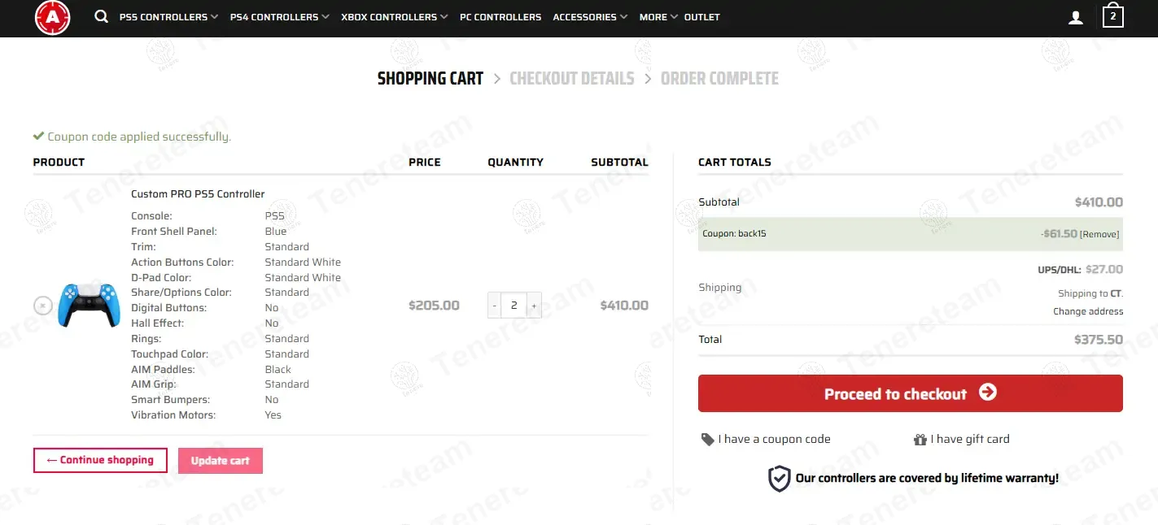Decrease quantity with the minus button
This screenshot has height=525, width=1158.
pos(495,306)
